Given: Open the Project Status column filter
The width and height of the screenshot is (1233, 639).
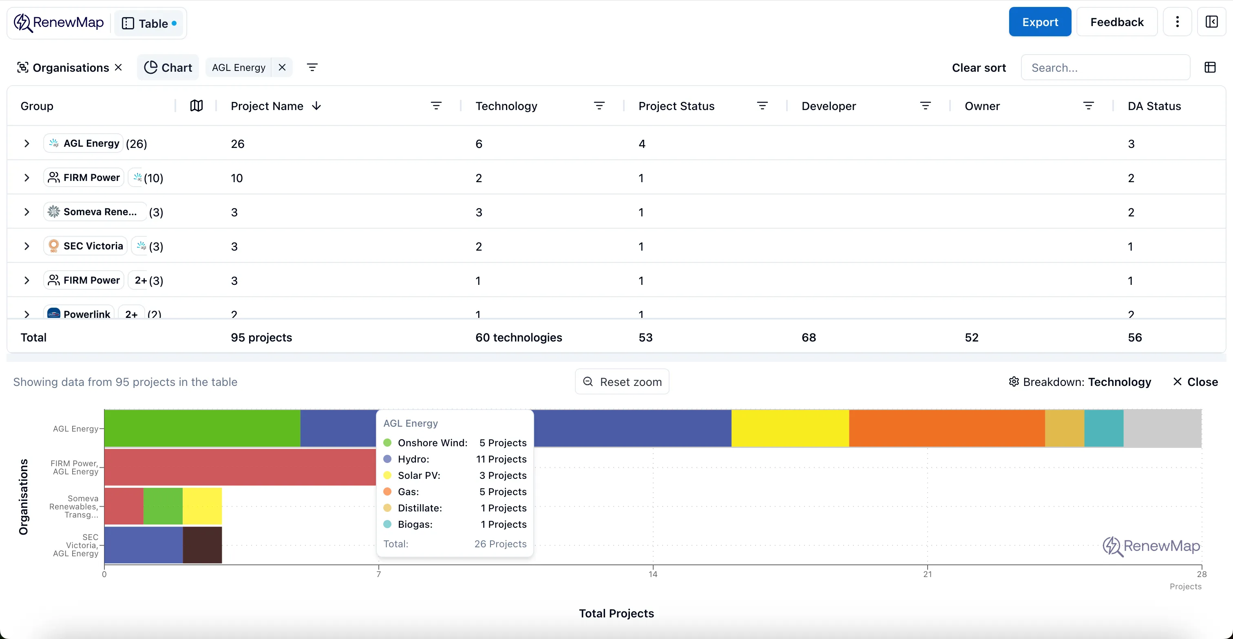Looking at the screenshot, I should coord(762,106).
